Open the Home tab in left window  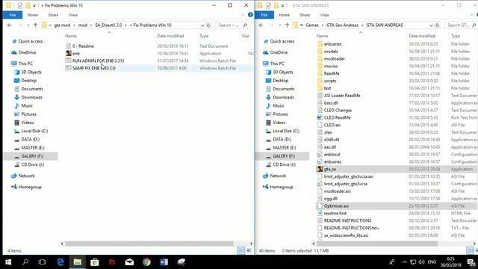pos(33,15)
